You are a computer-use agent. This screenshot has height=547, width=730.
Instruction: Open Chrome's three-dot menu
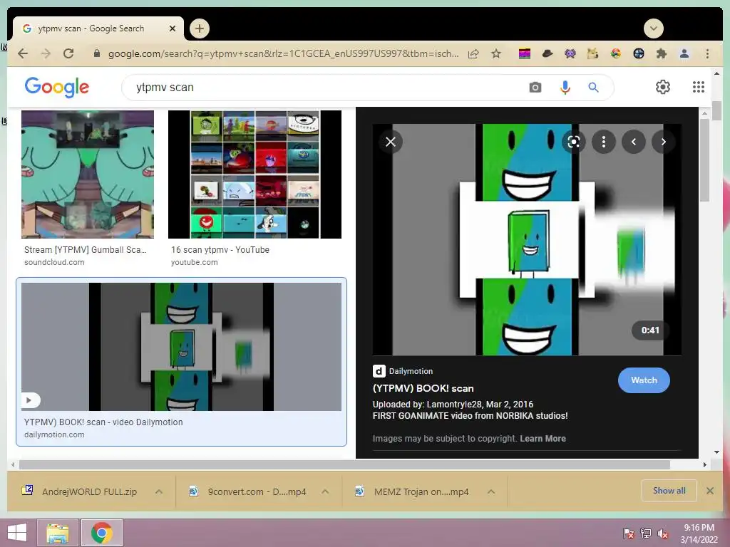click(707, 53)
